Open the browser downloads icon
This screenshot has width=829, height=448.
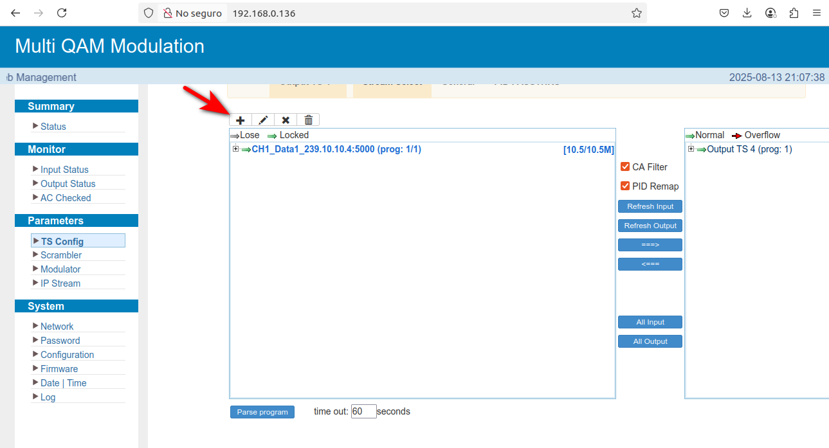coord(747,13)
